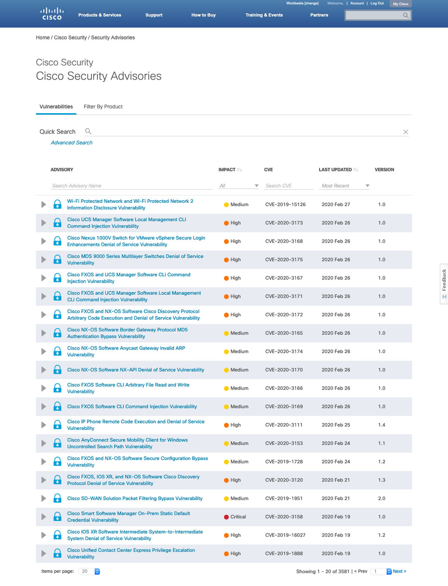Open the Support menu
The height and width of the screenshot is (586, 448).
[x=154, y=15]
